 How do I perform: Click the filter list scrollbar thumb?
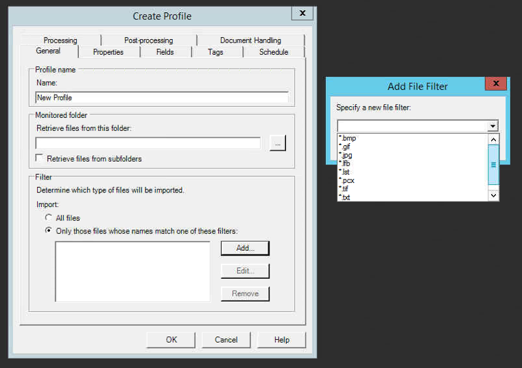(x=493, y=164)
